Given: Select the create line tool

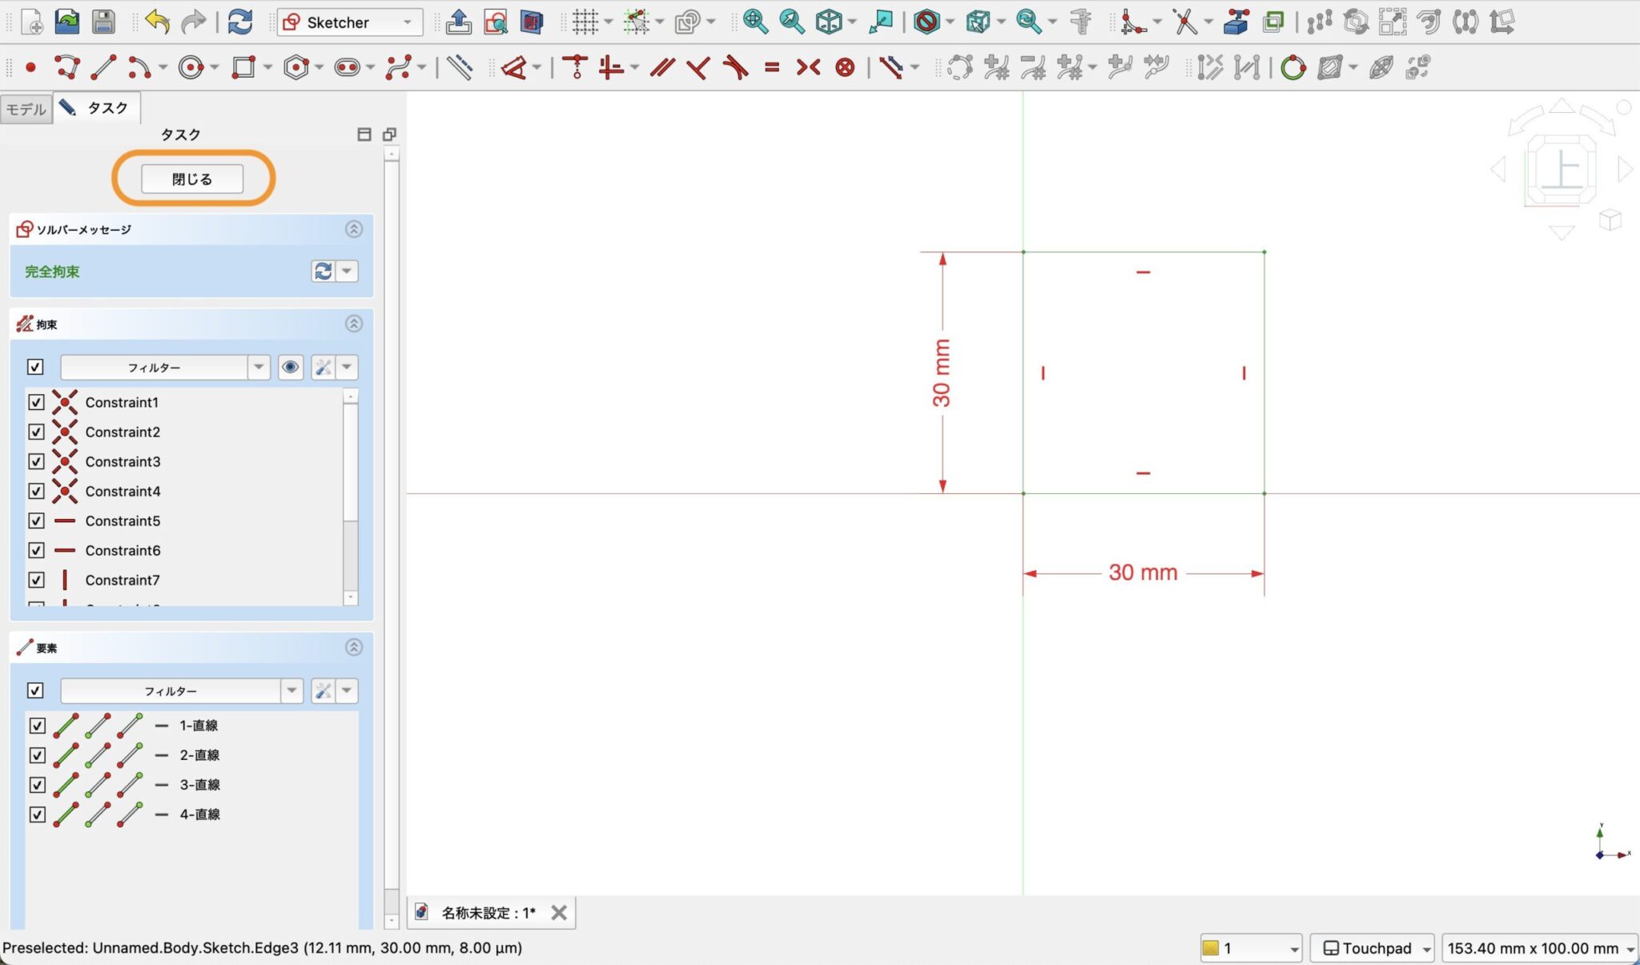Looking at the screenshot, I should (x=103, y=67).
